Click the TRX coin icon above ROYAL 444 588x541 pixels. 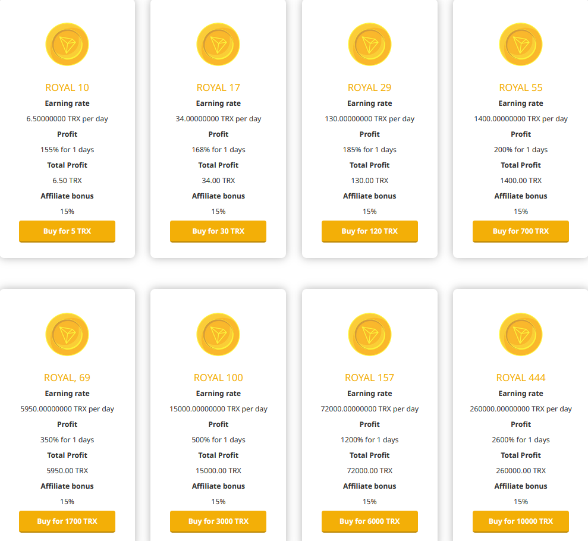pos(520,335)
